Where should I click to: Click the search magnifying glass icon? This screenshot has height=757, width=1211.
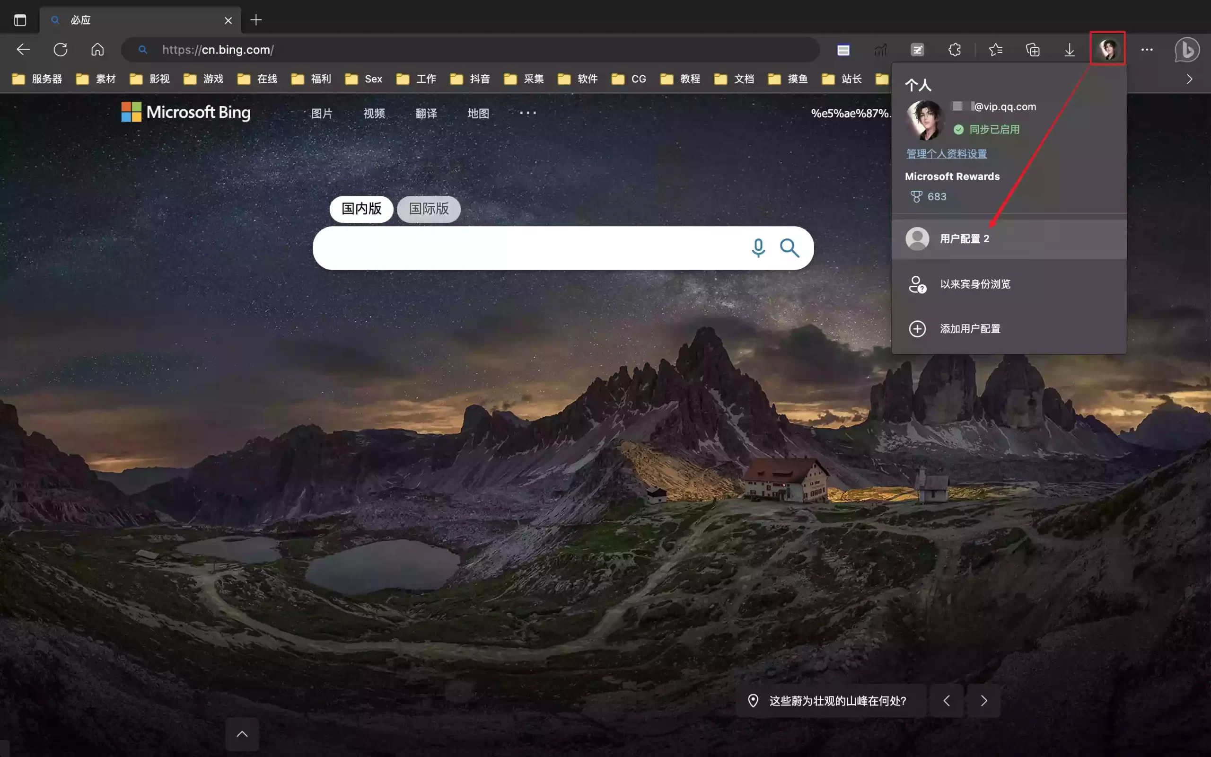point(789,248)
